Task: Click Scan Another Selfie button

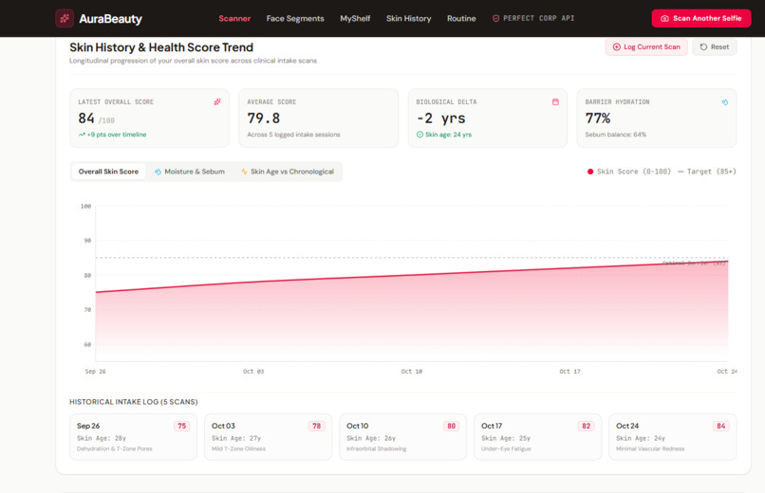Action: (x=701, y=18)
